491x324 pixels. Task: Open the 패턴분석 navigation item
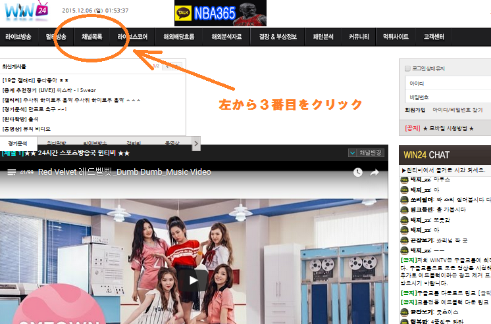coord(323,37)
